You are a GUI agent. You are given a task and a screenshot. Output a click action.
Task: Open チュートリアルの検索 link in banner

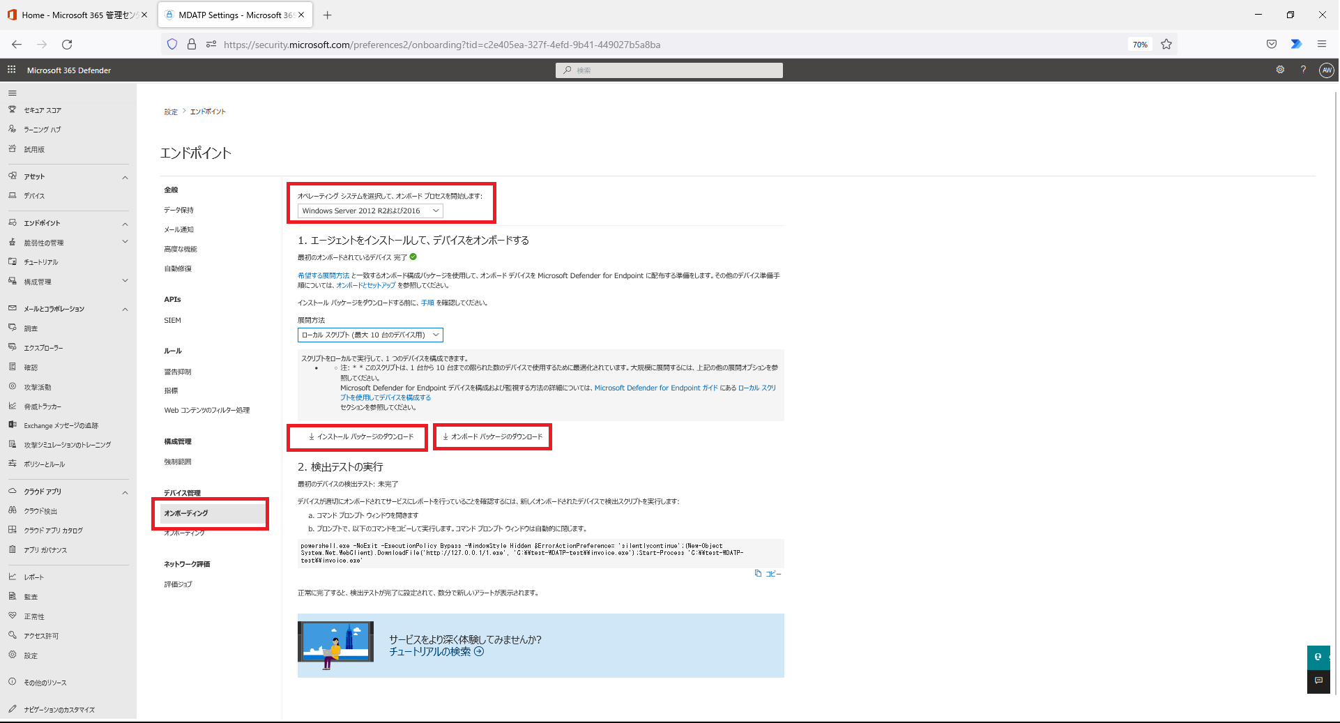point(436,652)
